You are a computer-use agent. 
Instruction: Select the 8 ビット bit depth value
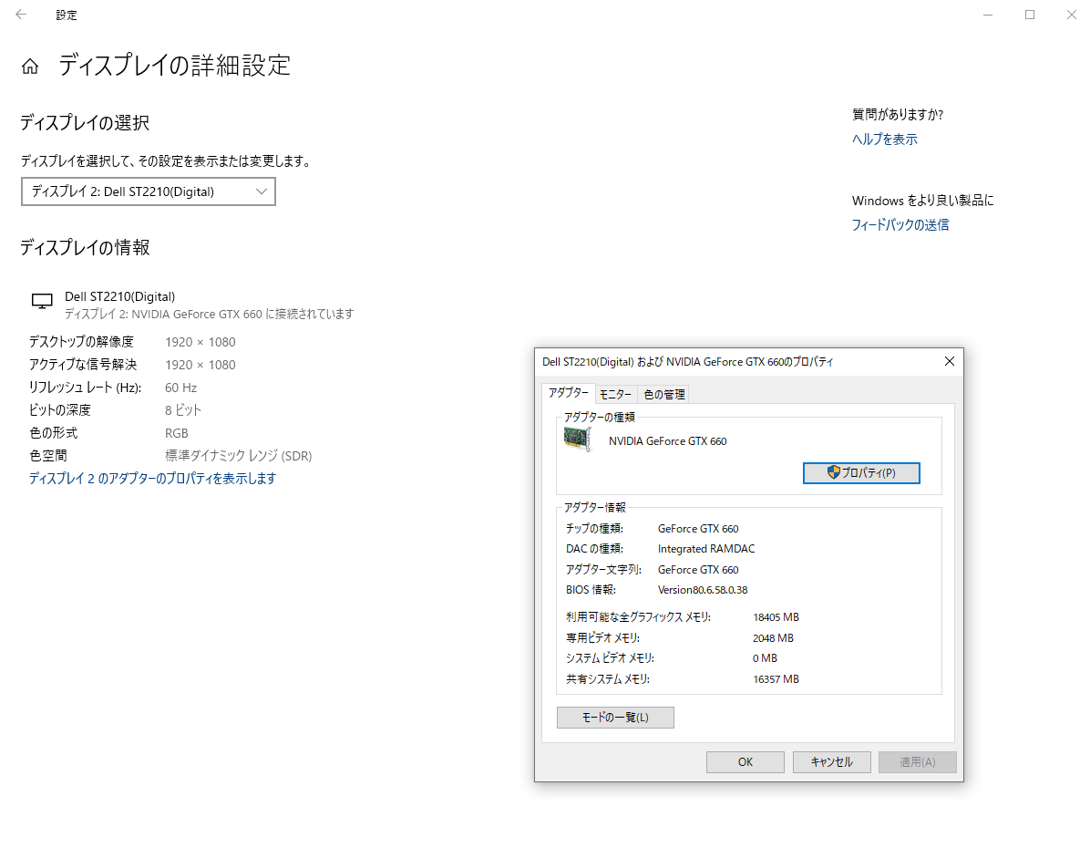[x=183, y=410]
